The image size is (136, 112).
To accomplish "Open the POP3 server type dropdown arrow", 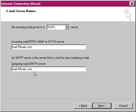I will (x=67, y=27).
